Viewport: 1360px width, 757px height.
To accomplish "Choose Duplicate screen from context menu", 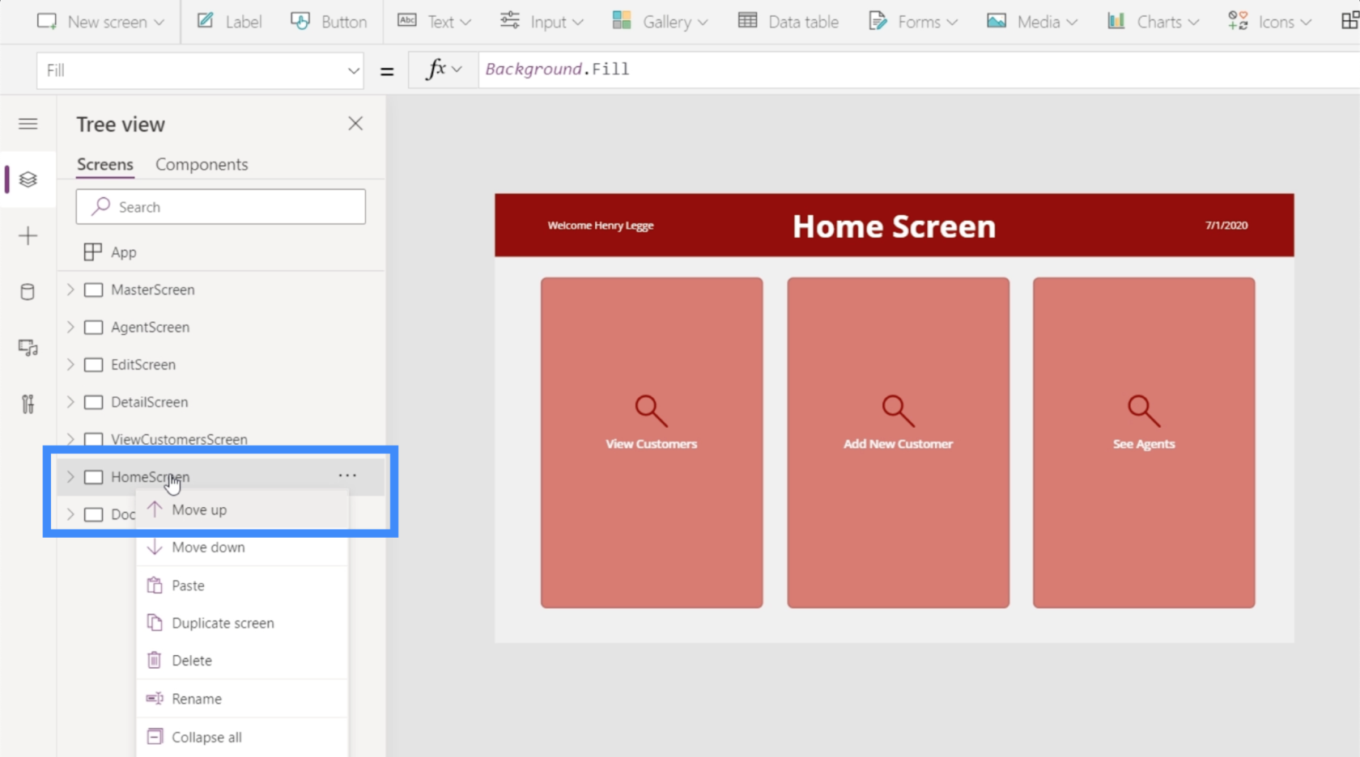I will 242,623.
